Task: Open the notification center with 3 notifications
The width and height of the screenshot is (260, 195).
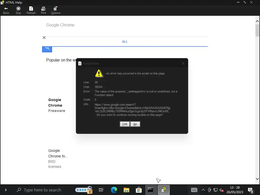Action: 250,190
